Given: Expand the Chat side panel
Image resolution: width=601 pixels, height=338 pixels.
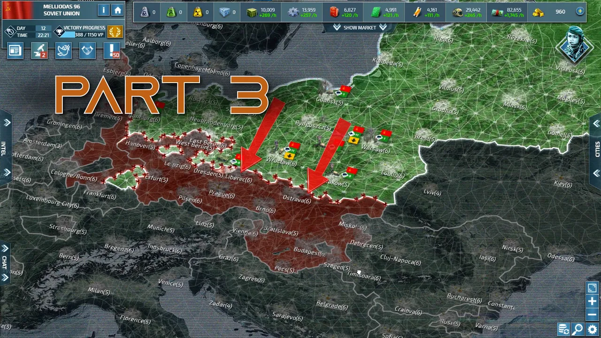Looking at the screenshot, I should (5, 248).
